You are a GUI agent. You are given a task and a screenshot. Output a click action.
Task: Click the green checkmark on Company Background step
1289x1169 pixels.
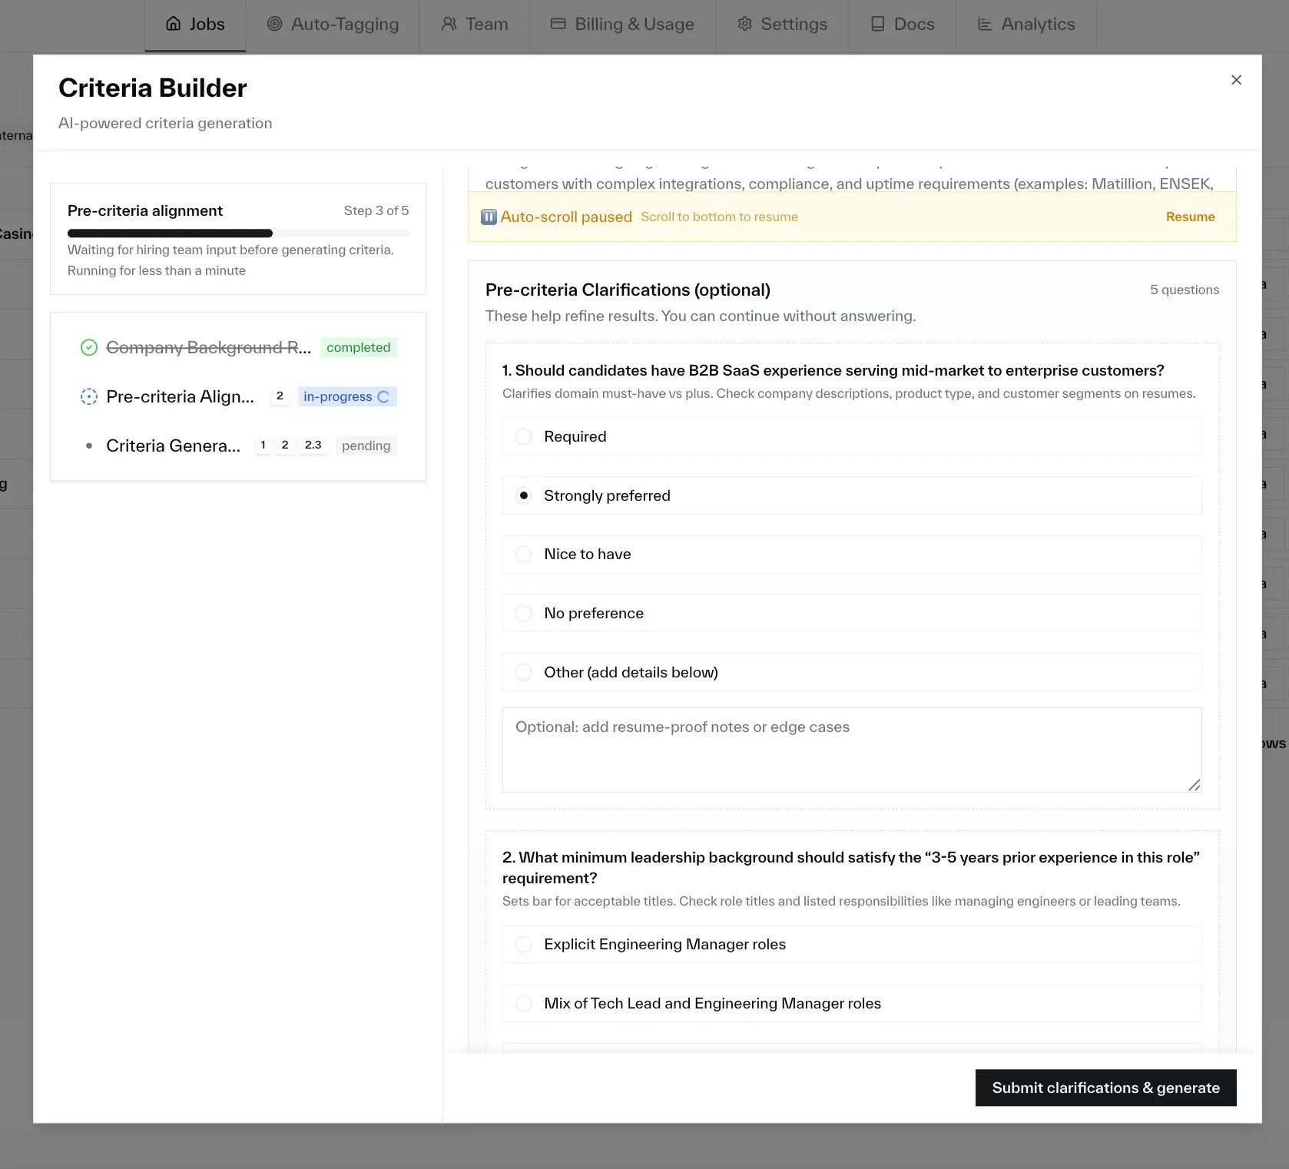[88, 347]
